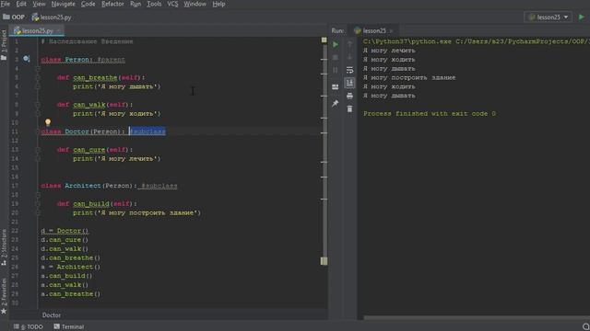Open the Tools menu
Image resolution: width=590 pixels, height=331 pixels.
[154, 4]
